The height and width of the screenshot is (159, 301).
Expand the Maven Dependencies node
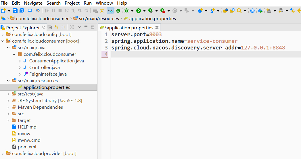pyautogui.click(x=8, y=107)
